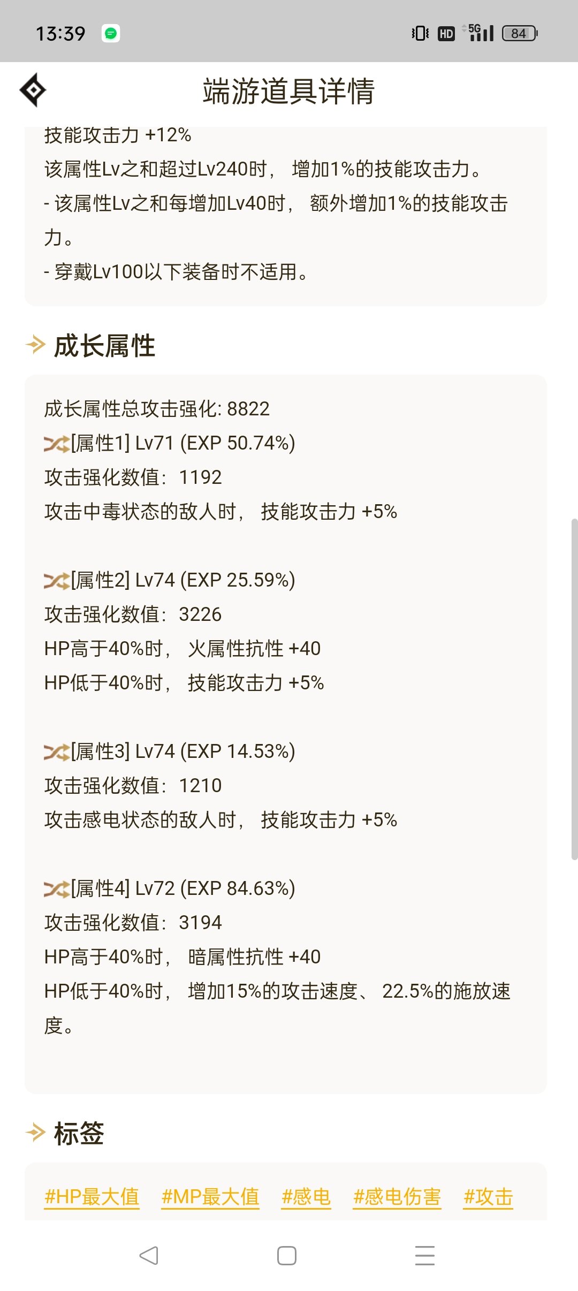578x1291 pixels.
Task: Select the #感电 tag
Action: point(306,1196)
